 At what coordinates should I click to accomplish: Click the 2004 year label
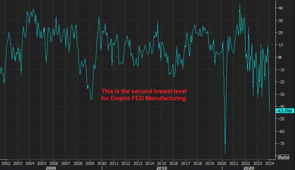30,163
